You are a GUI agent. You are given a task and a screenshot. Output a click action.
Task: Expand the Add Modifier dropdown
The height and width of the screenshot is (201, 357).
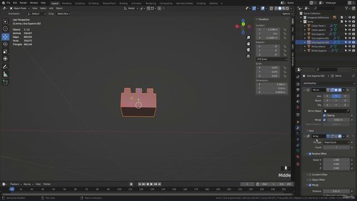click(x=329, y=83)
